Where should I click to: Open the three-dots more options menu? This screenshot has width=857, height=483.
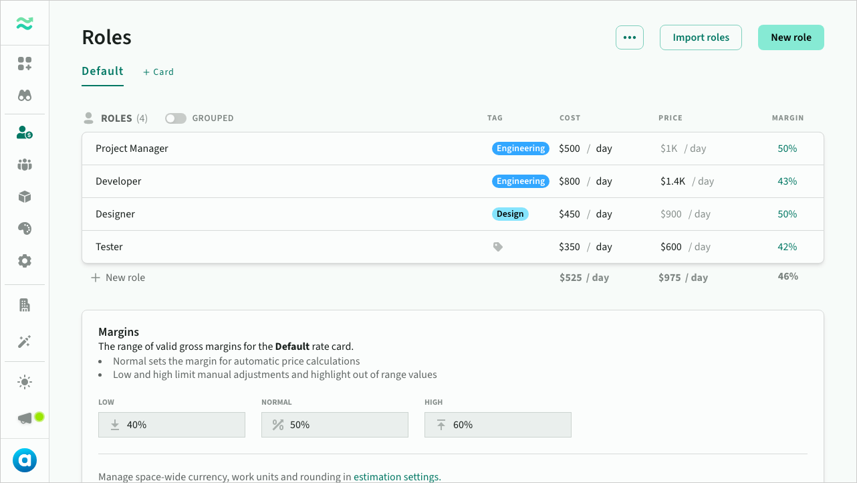tap(629, 37)
